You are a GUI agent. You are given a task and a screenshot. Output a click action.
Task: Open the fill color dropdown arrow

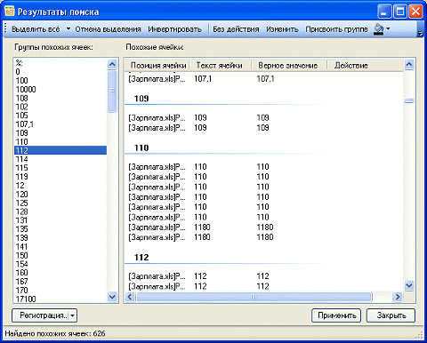[x=388, y=29]
